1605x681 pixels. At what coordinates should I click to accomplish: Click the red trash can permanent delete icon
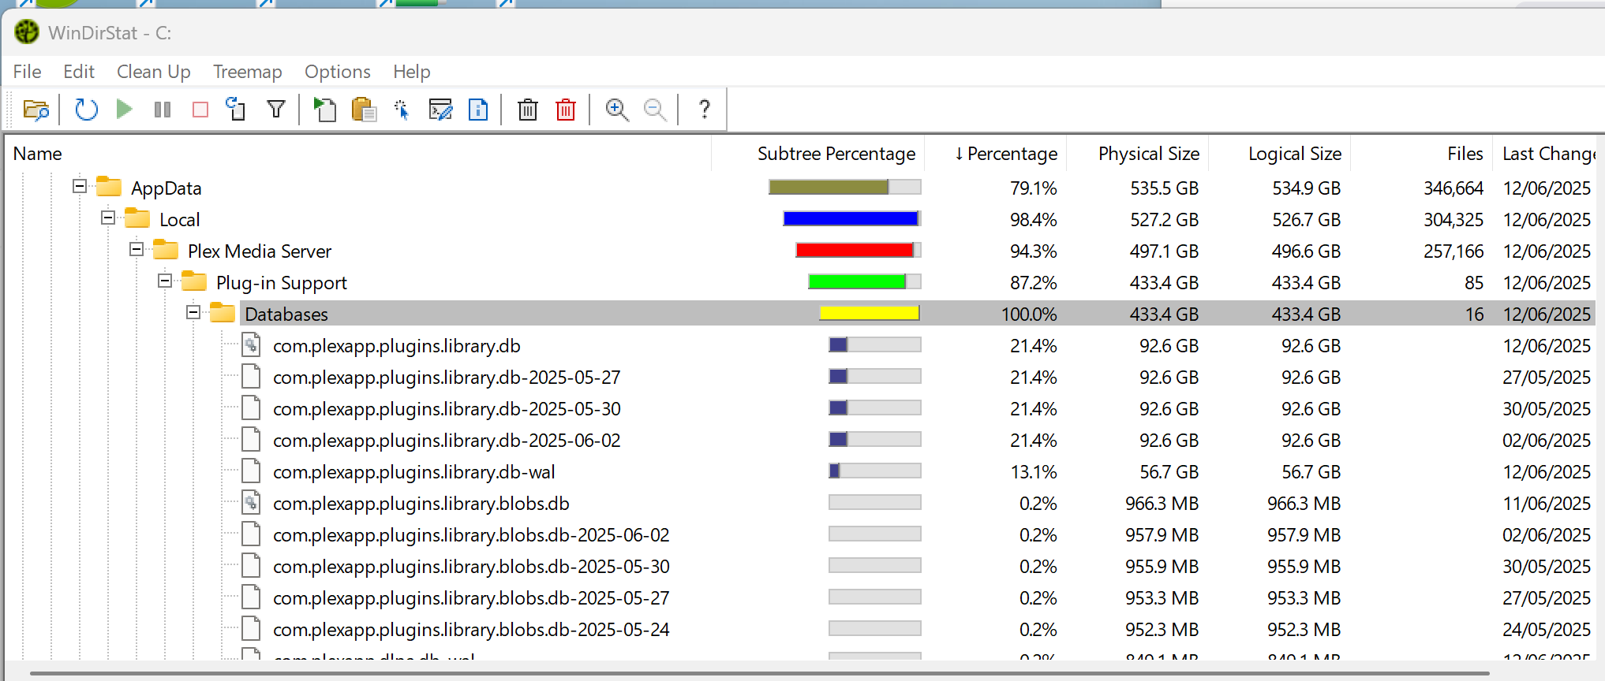pyautogui.click(x=566, y=110)
